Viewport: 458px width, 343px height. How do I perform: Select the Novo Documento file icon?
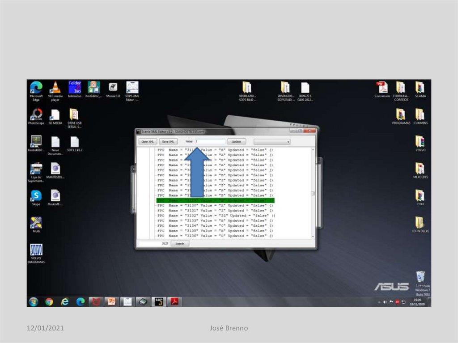(55, 145)
